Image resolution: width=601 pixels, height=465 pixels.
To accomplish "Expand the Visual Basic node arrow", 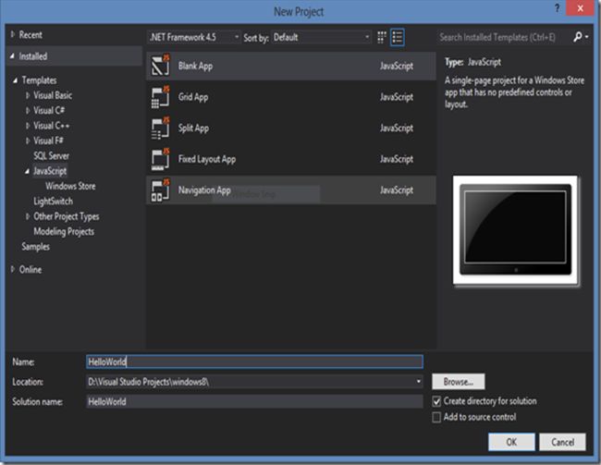I will (28, 95).
